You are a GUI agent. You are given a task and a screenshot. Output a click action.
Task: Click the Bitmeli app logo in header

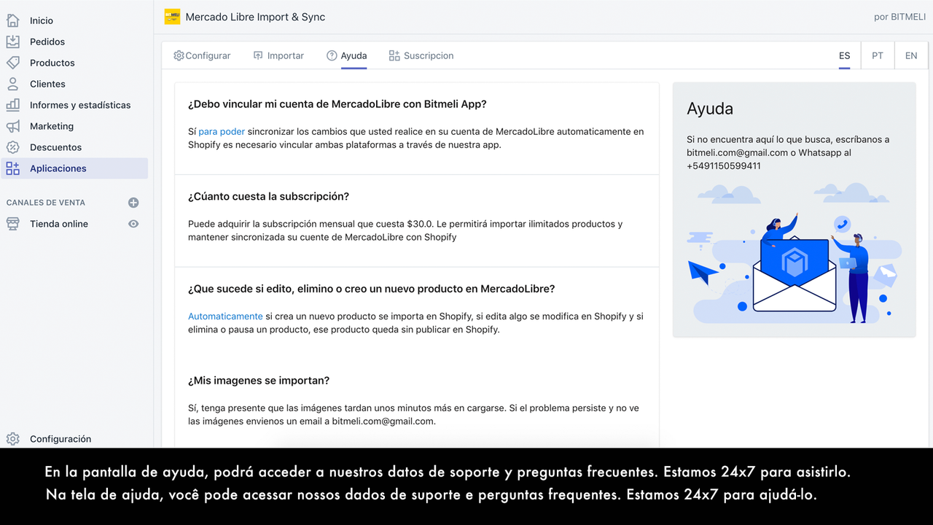click(x=172, y=17)
